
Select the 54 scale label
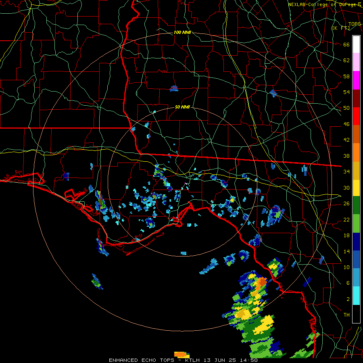[346, 92]
